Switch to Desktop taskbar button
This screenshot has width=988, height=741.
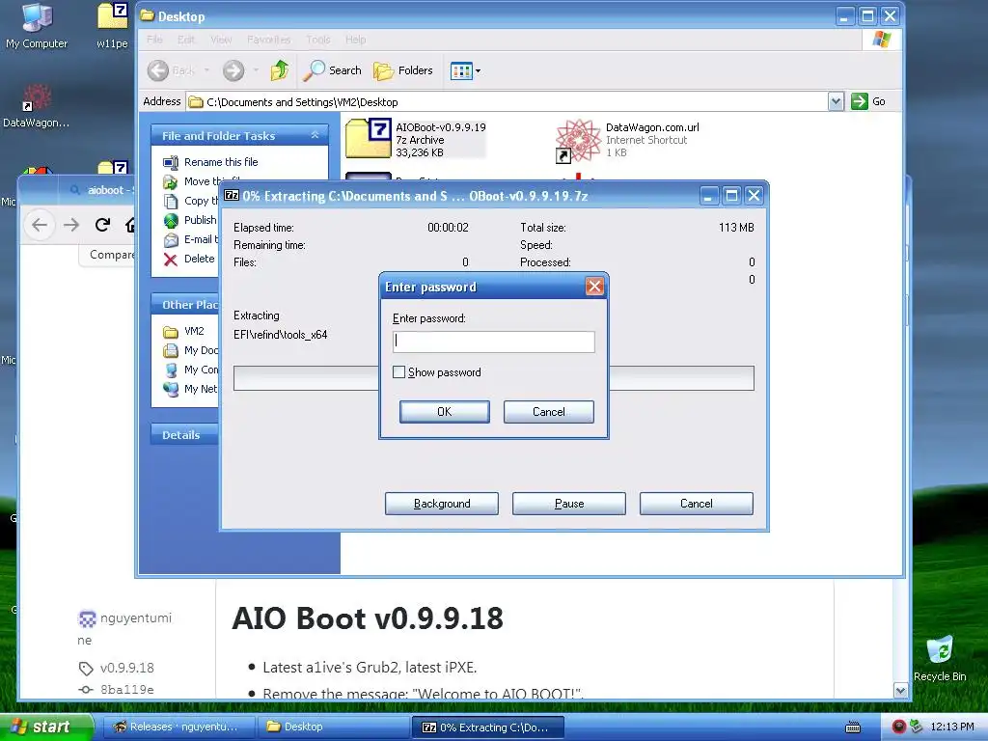[x=333, y=727]
